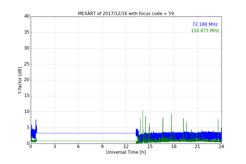Click the 'Universal Time [h]' axis label
This screenshot has height=164, width=246.
[x=126, y=152]
